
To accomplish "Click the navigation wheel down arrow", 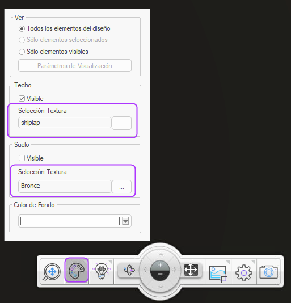I will 161,287.
